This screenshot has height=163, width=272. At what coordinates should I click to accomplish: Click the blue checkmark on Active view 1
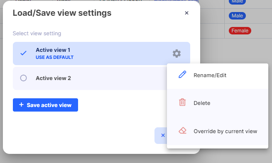23,53
